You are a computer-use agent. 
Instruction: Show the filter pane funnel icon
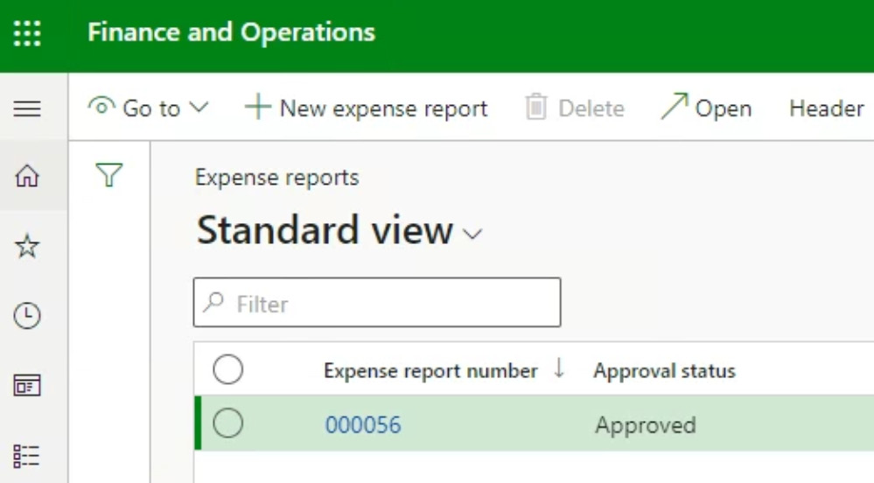pyautogui.click(x=109, y=175)
